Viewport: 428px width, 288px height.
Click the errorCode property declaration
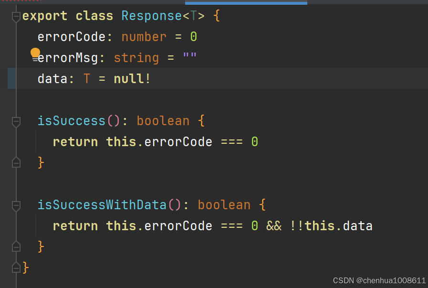tap(117, 37)
